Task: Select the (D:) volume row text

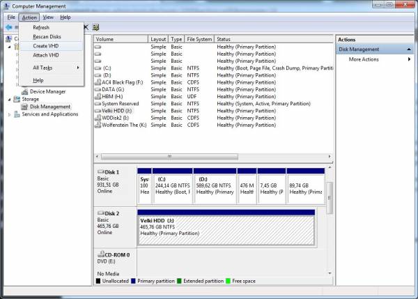Action: tap(107, 75)
